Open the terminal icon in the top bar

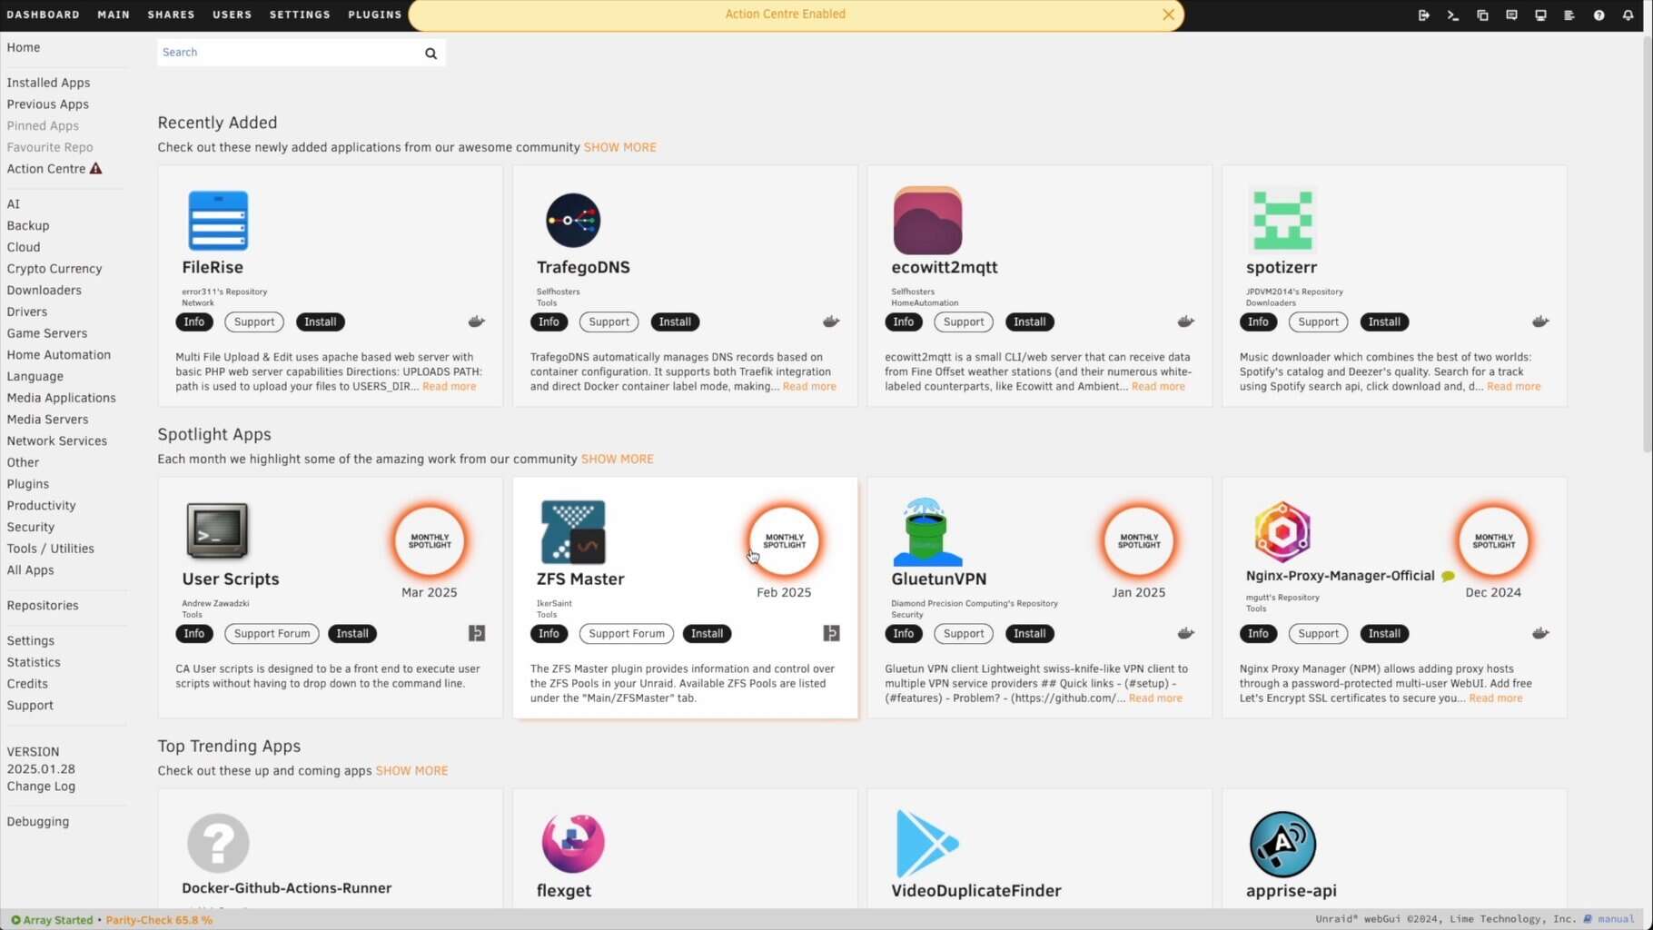1453,15
